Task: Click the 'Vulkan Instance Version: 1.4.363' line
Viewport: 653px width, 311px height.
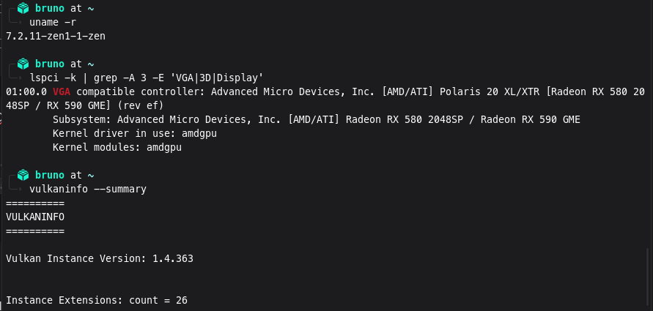Action: (x=100, y=258)
